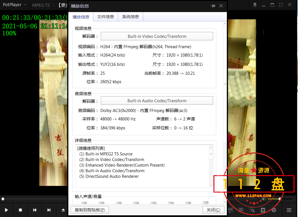Viewport: 298px width, 217px height.
Task: Select '(5) DirectSound Audio Renderer' line
Action: click(x=109, y=176)
